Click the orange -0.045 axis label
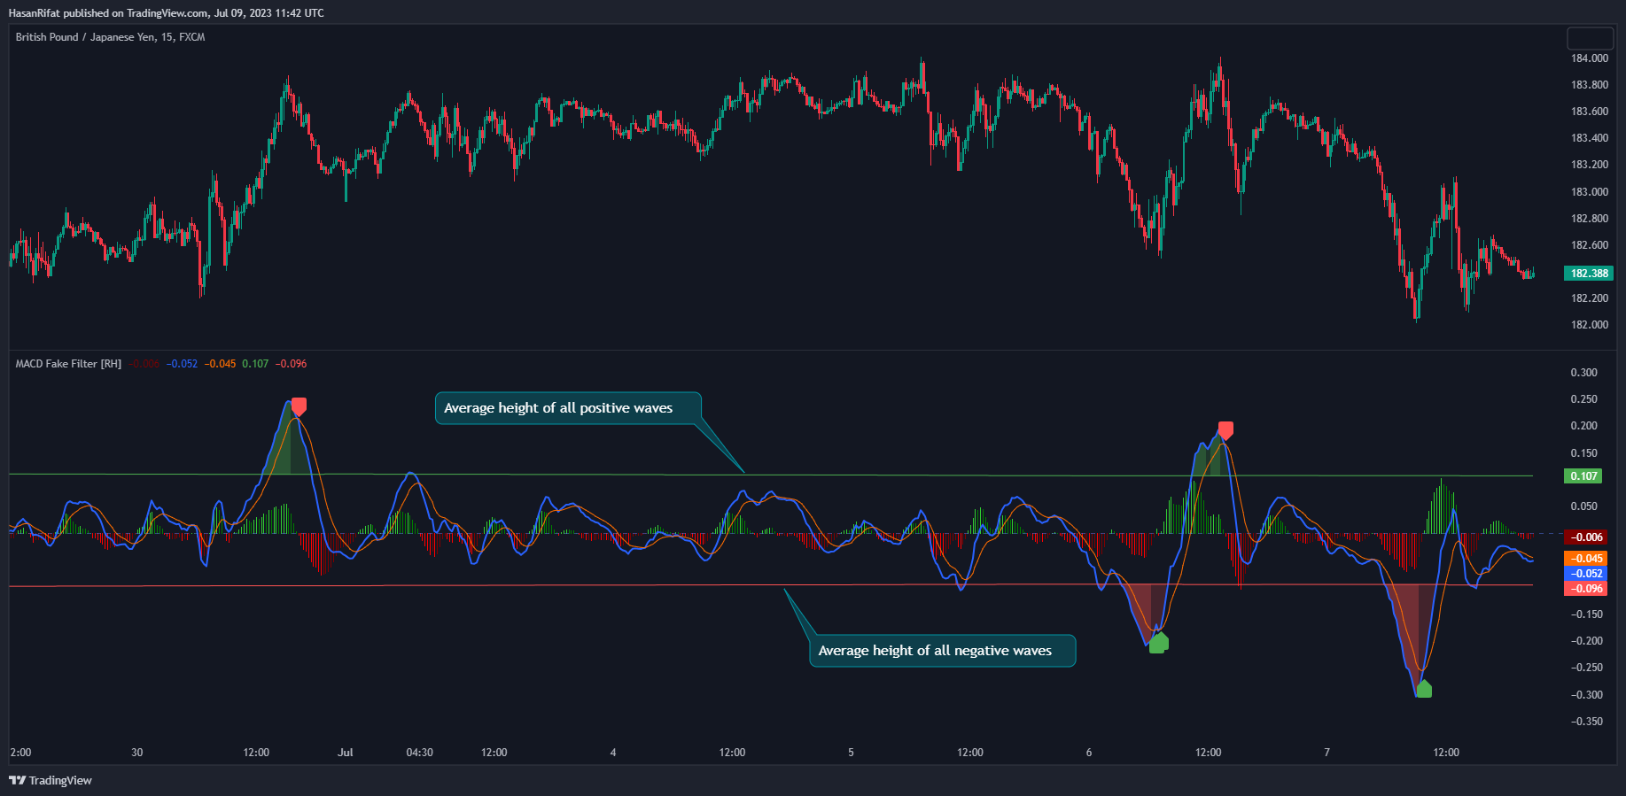Screen dimensions: 1626x796 pos(1585,559)
